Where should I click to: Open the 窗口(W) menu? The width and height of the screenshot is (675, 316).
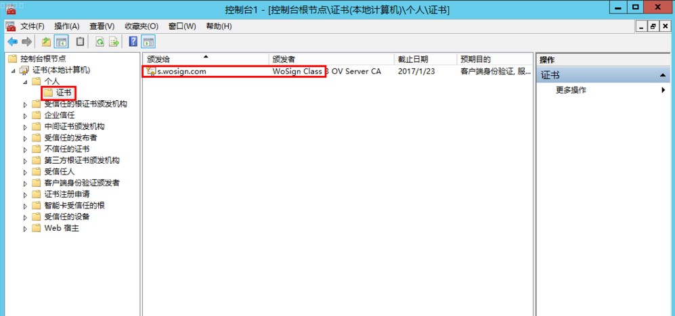(x=182, y=26)
